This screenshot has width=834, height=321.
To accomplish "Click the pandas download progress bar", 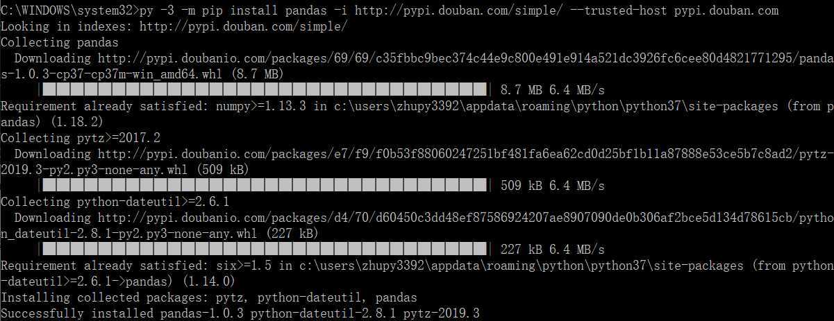I will (x=265, y=90).
